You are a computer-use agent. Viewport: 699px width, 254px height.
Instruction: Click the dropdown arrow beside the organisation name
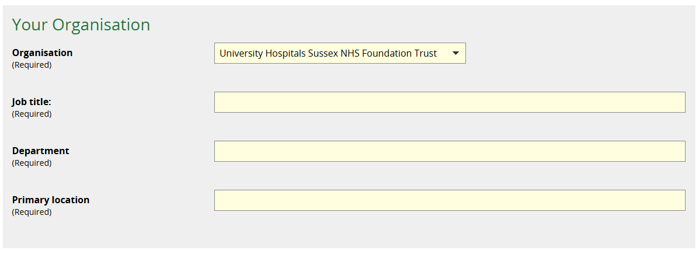pyautogui.click(x=455, y=53)
